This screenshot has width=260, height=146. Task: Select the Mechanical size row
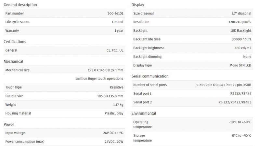tap(64, 70)
